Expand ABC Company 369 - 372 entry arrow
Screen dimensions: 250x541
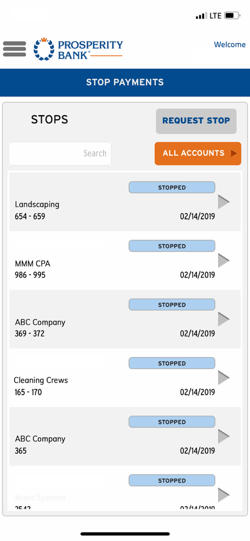pos(224,319)
